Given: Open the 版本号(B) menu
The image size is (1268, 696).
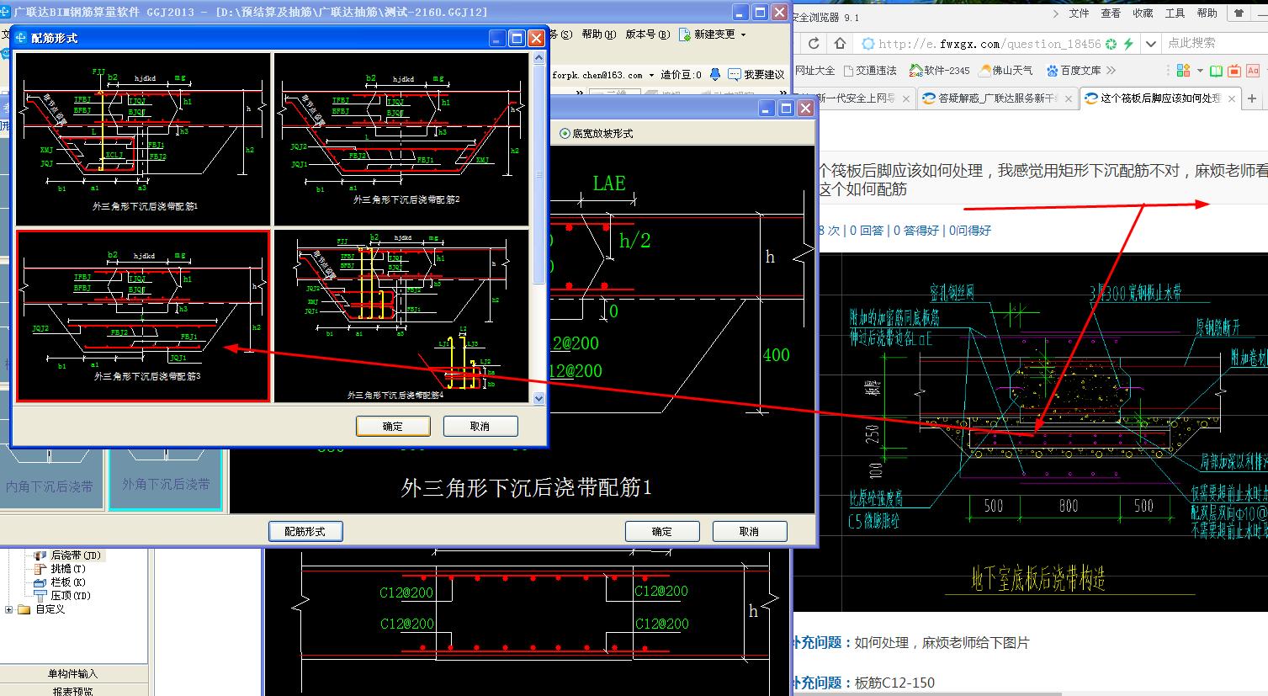Looking at the screenshot, I should click(648, 35).
